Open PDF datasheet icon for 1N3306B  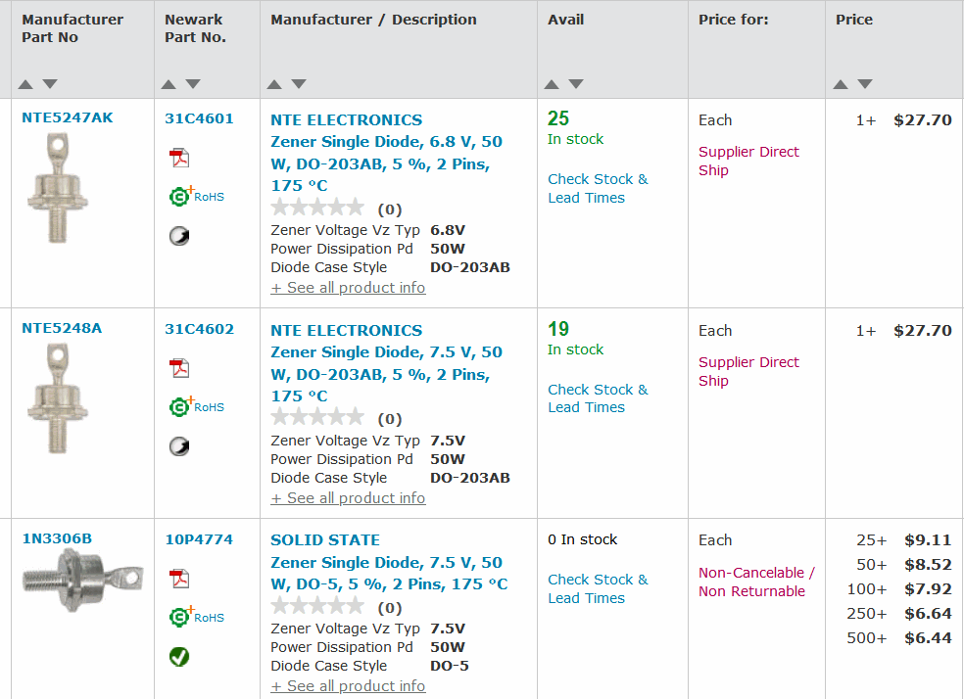tap(179, 579)
